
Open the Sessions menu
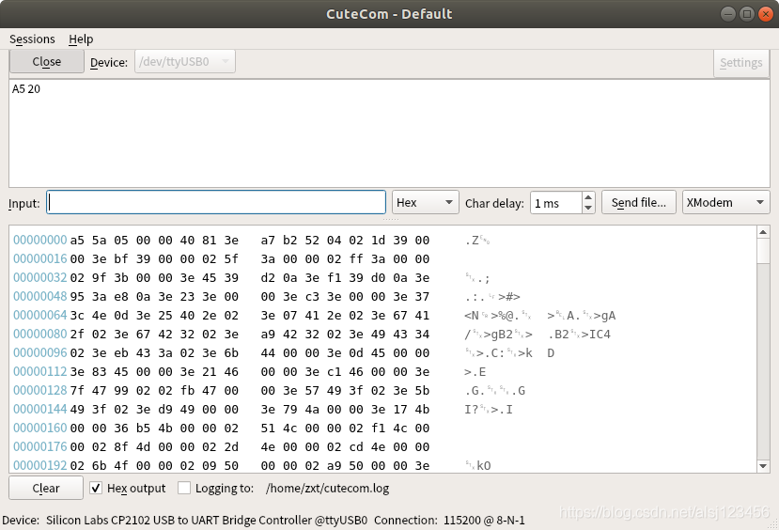click(32, 39)
